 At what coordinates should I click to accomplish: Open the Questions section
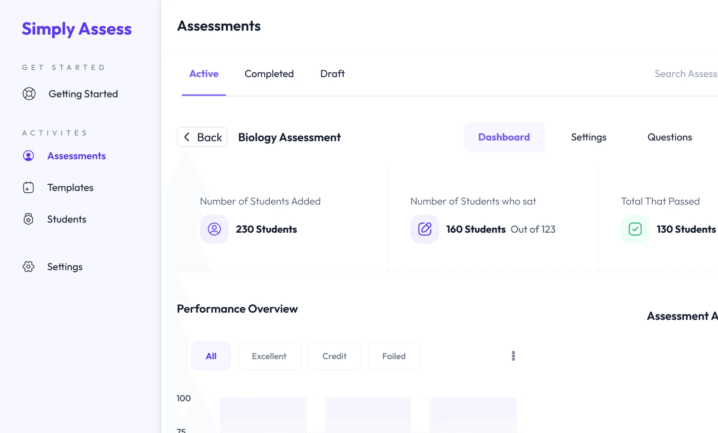point(669,137)
